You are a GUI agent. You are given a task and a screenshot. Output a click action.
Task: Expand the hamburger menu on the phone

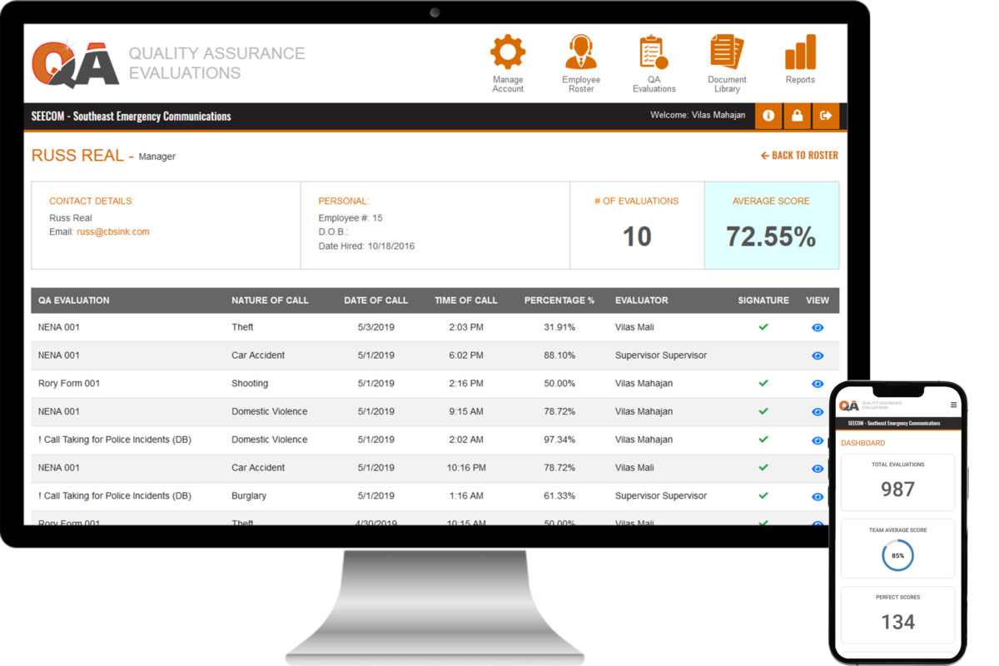click(952, 403)
